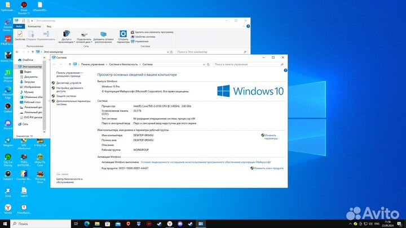This screenshot has height=228, width=406.
Task: Click the tray volume speaker icon
Action: [370, 224]
